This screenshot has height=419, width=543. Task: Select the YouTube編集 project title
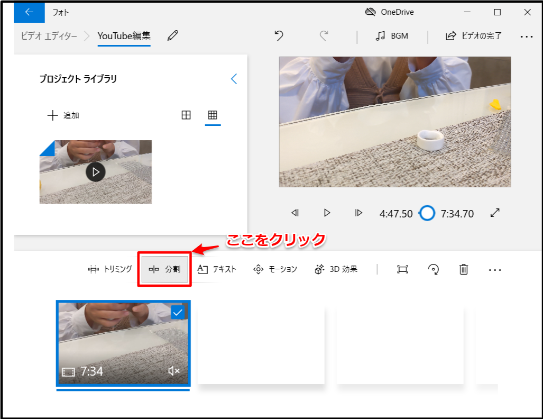(x=124, y=35)
